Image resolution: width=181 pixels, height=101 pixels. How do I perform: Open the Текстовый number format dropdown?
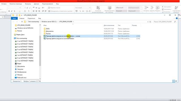pyautogui.click(x=90, y=8)
